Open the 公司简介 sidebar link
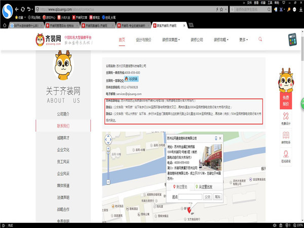Image resolution: width=304 pixels, height=228 pixels. [63, 114]
